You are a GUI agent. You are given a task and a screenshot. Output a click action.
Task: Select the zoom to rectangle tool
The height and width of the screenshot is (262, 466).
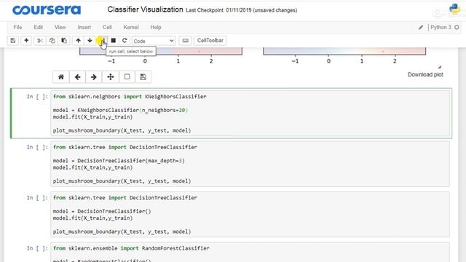point(127,77)
